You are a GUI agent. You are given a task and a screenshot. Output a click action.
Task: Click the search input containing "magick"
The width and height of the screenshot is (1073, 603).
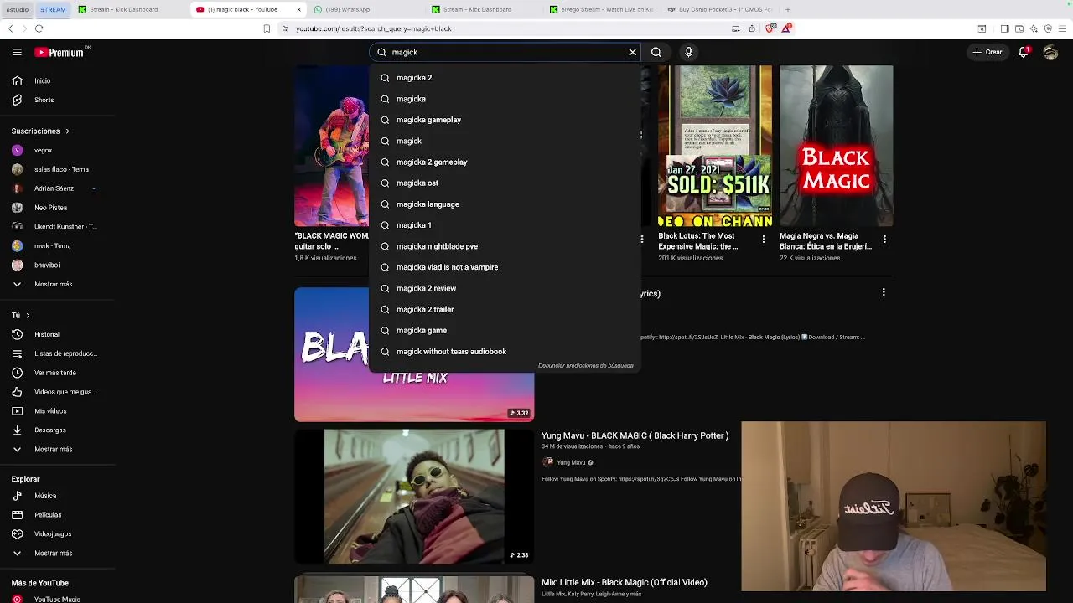click(x=505, y=52)
